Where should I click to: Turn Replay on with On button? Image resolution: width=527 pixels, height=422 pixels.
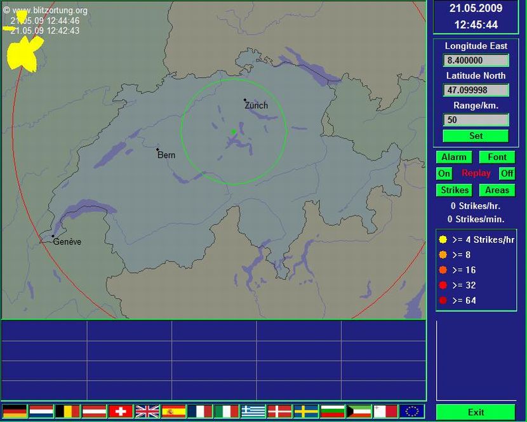click(444, 173)
